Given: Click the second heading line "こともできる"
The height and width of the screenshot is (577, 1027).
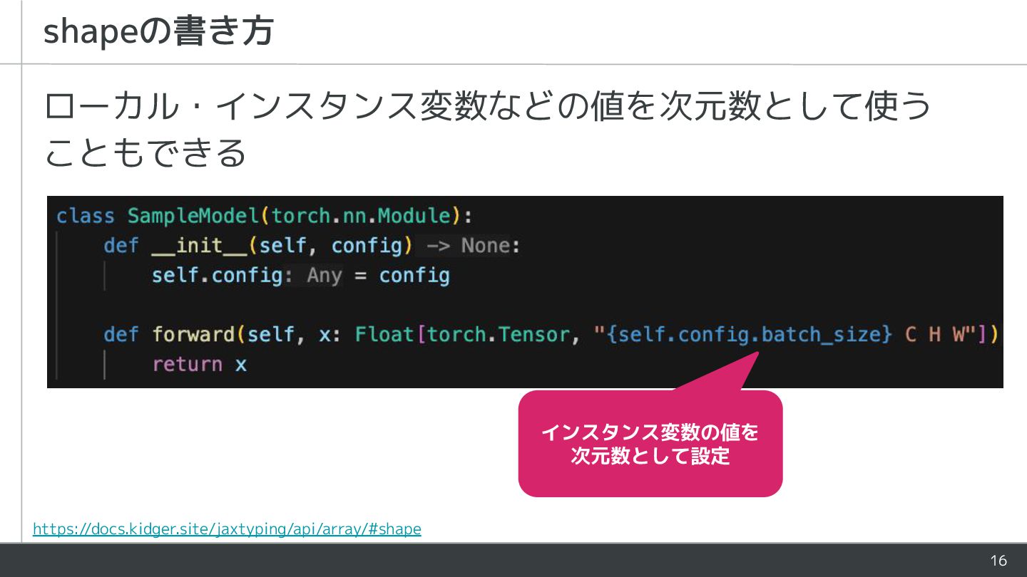Looking at the screenshot, I should (145, 152).
